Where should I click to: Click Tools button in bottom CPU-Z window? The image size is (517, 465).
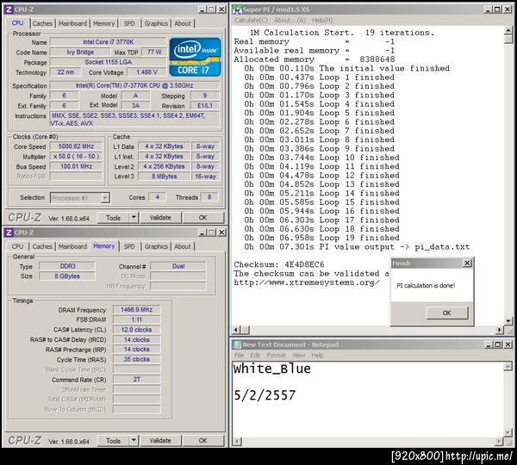[113, 441]
